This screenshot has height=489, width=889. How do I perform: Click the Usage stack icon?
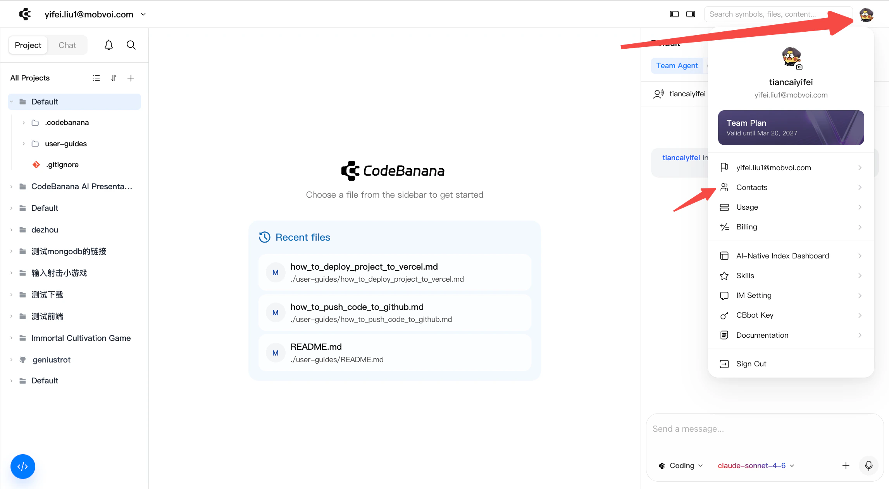[x=724, y=207]
